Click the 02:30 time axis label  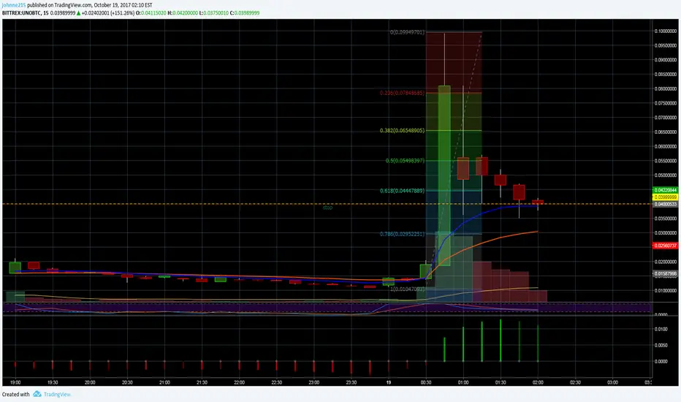click(x=576, y=382)
